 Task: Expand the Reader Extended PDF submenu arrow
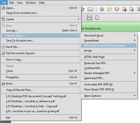(135, 73)
